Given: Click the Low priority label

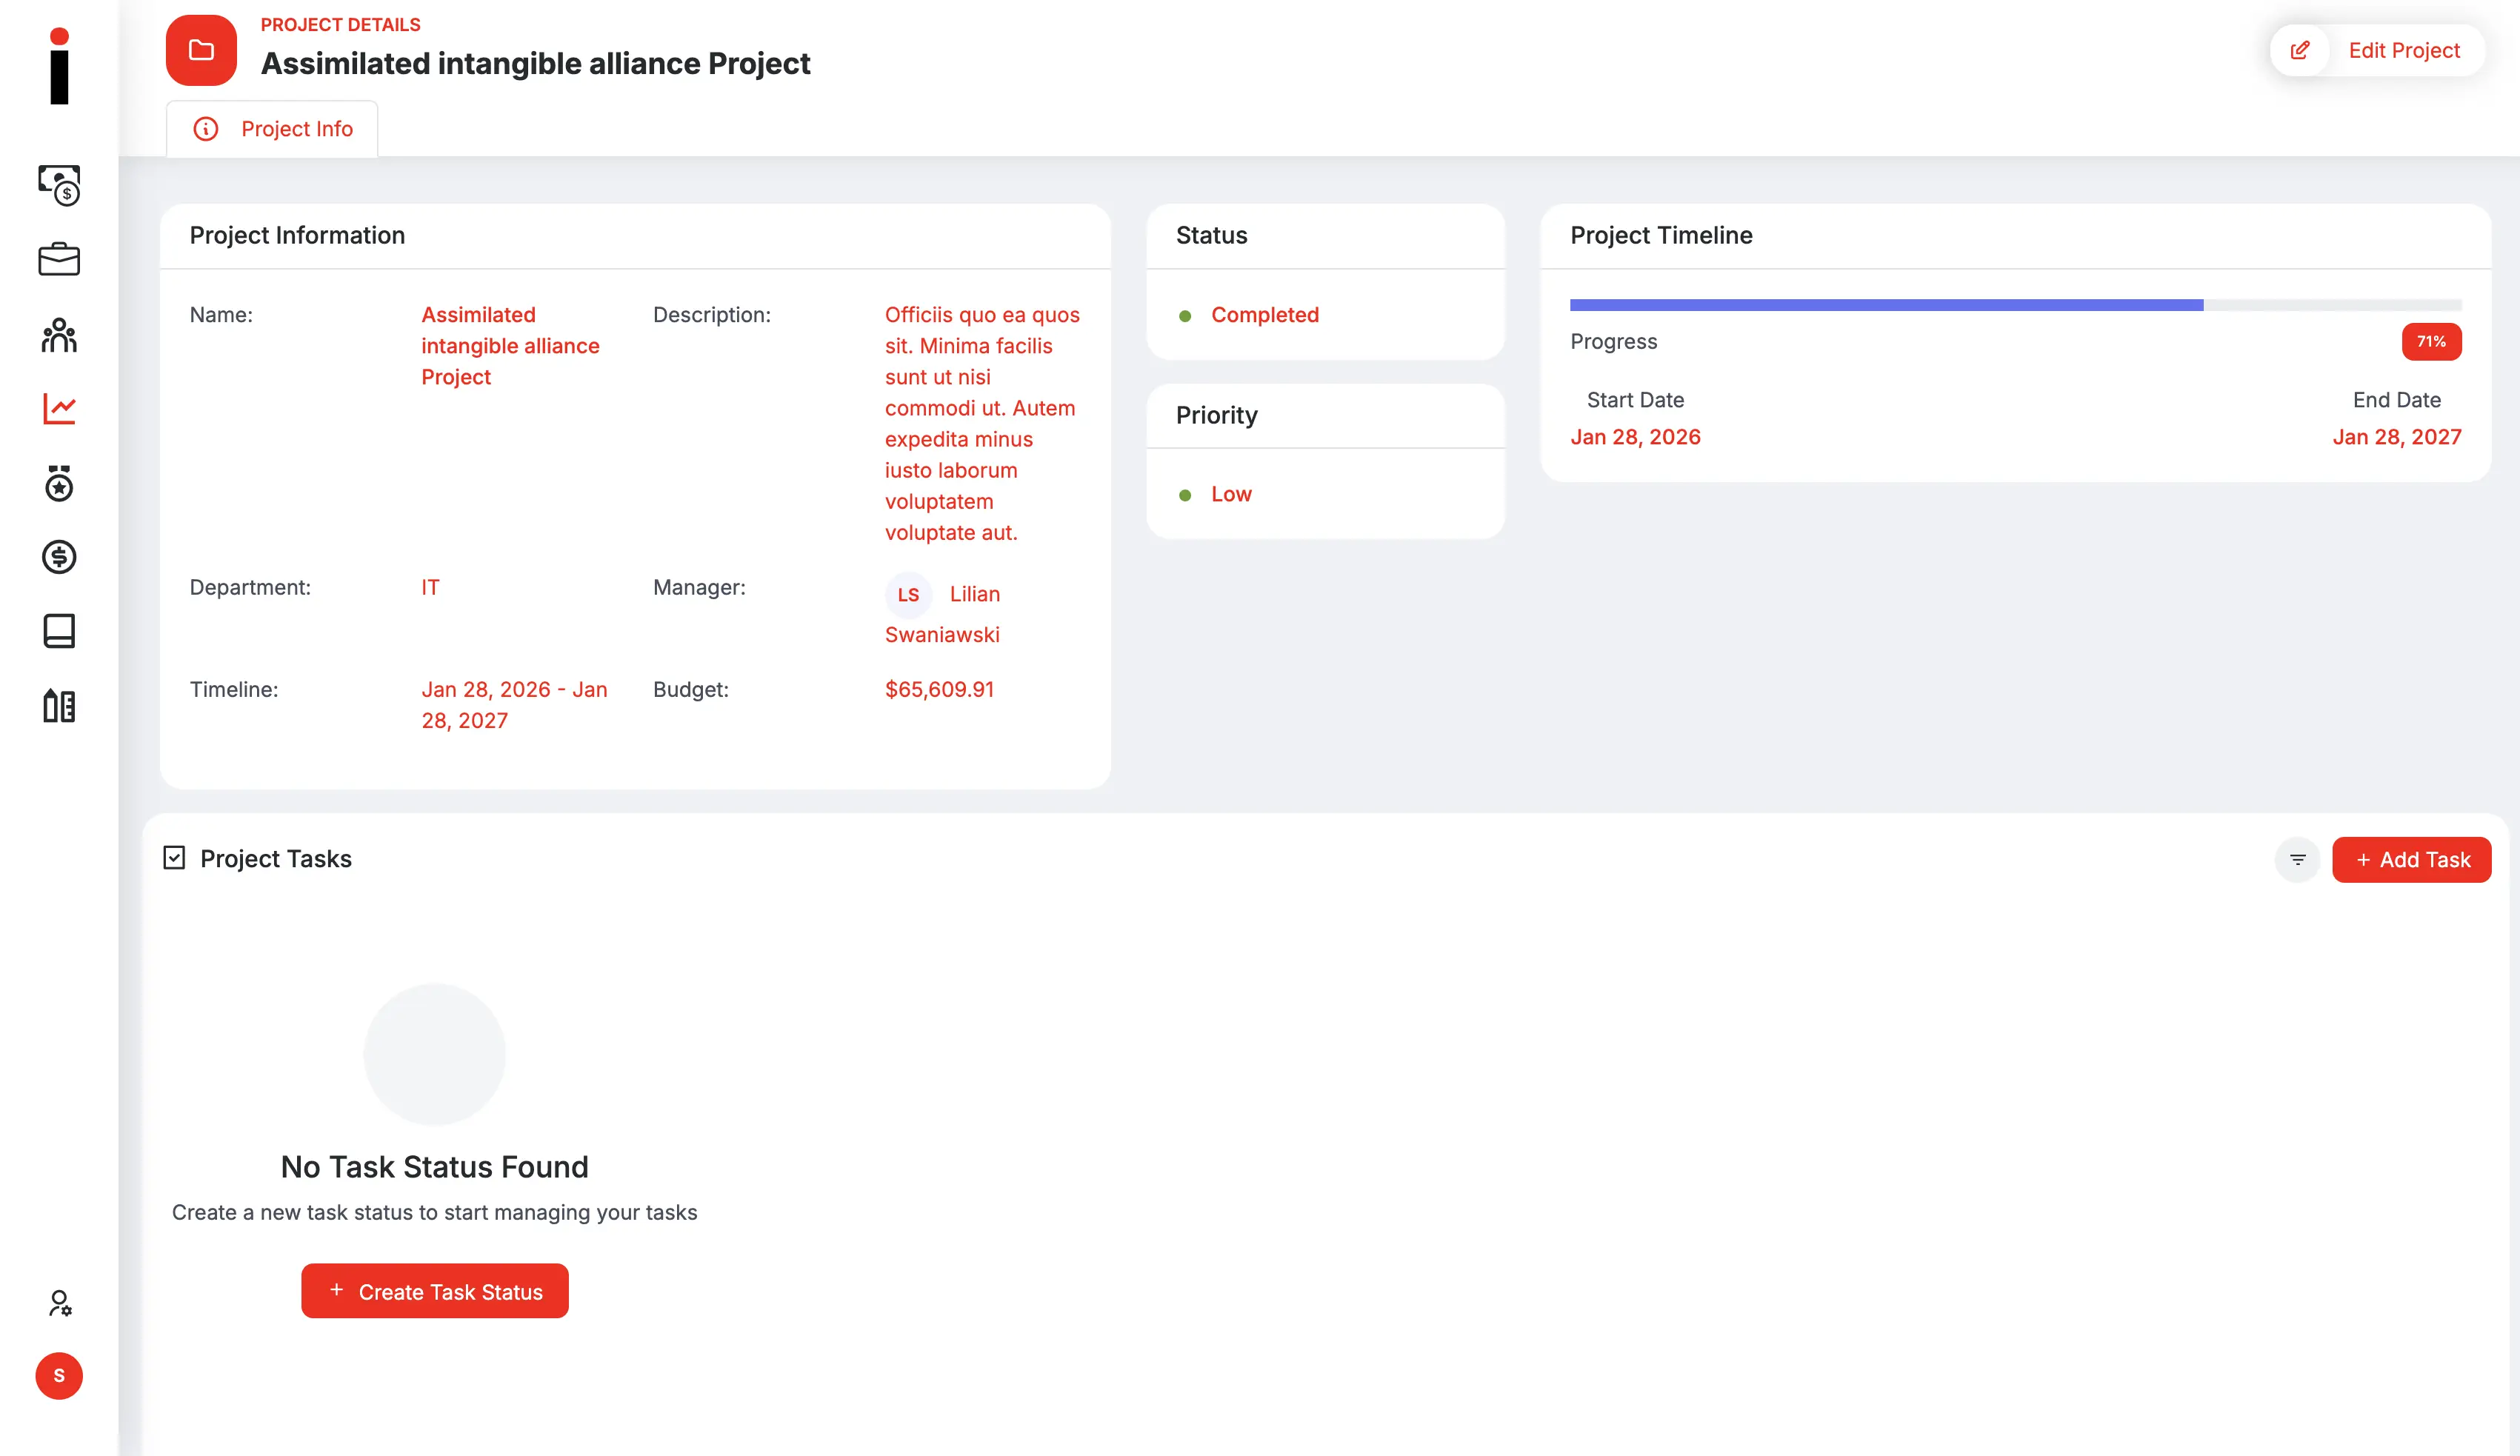Looking at the screenshot, I should [1231, 494].
